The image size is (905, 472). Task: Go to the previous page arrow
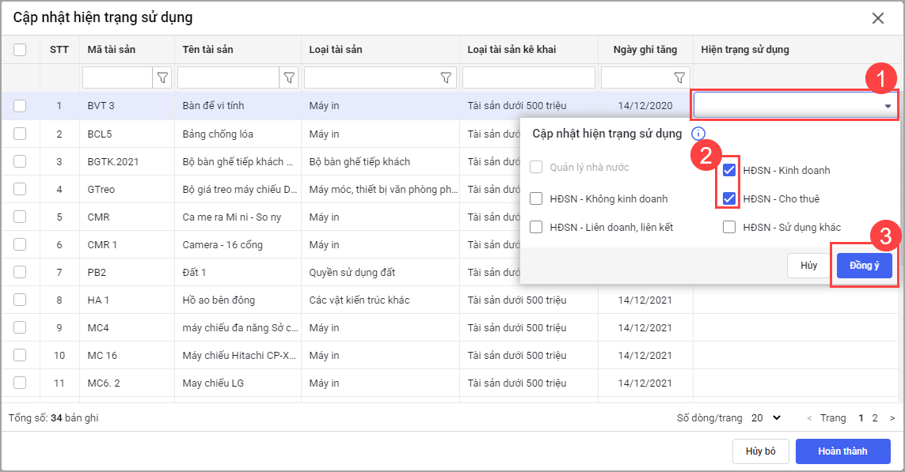click(x=808, y=417)
